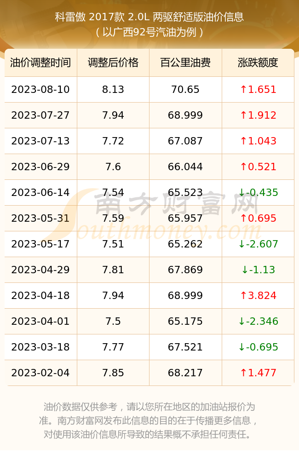Image resolution: width=299 pixels, height=460 pixels.
Task: Select the fuel cost cell 67.087
Action: tap(185, 141)
